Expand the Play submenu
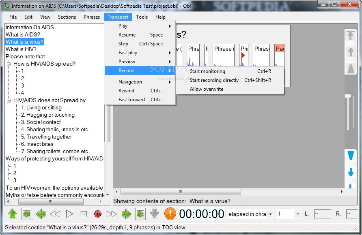The height and width of the screenshot is (235, 362). tap(140, 26)
